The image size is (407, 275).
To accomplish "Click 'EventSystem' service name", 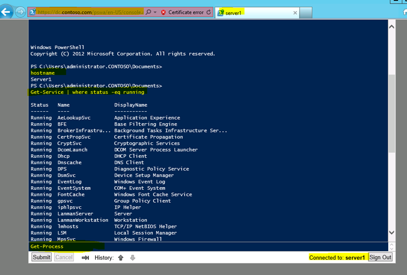I will (x=74, y=188).
